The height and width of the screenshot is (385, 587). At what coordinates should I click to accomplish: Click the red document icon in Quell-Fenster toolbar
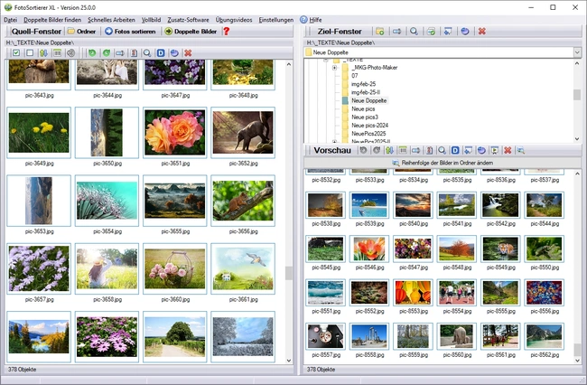click(134, 52)
